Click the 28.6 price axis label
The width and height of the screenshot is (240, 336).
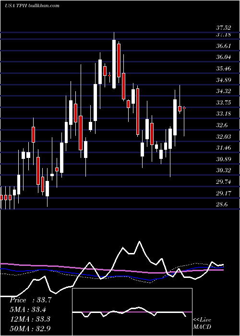[x=222, y=204]
